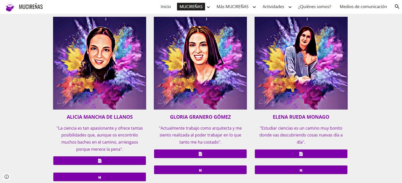Image resolution: width=402 pixels, height=183 pixels.
Task: Open Elena Rueda Monago portrait
Action: pyautogui.click(x=301, y=63)
